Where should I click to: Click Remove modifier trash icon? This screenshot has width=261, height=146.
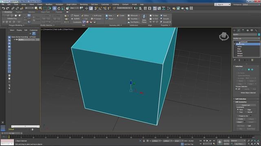[252, 60]
